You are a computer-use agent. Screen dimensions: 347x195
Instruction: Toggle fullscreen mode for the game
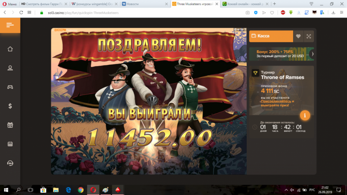pos(308,36)
